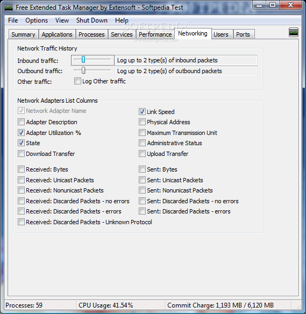Enable the Upload Transfer column
The width and height of the screenshot is (306, 314).
click(x=142, y=154)
